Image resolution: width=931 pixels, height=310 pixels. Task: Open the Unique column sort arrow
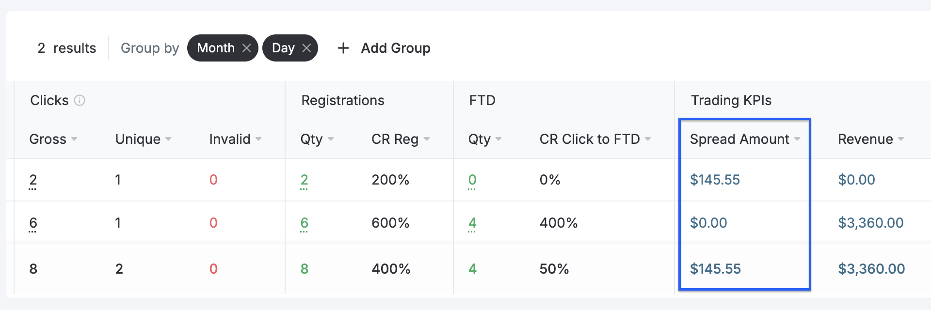click(168, 139)
